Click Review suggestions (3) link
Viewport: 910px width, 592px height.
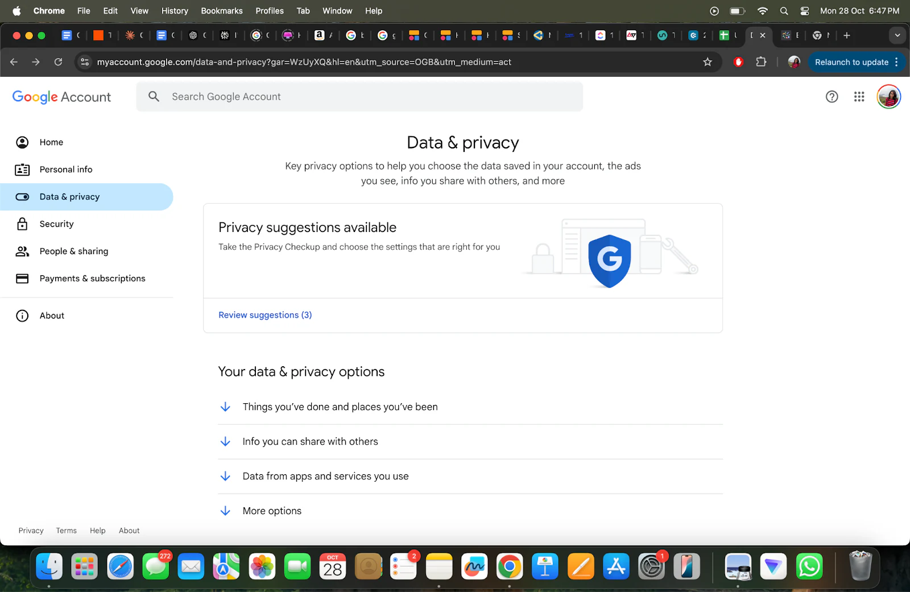pos(265,315)
